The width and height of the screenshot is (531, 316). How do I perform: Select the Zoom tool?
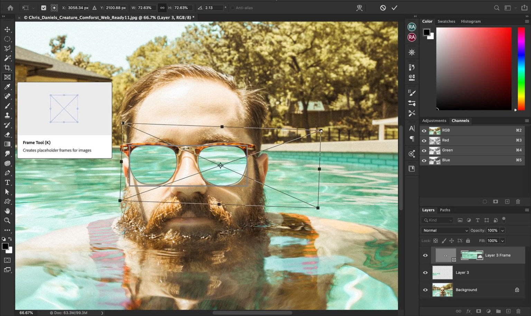[7, 220]
